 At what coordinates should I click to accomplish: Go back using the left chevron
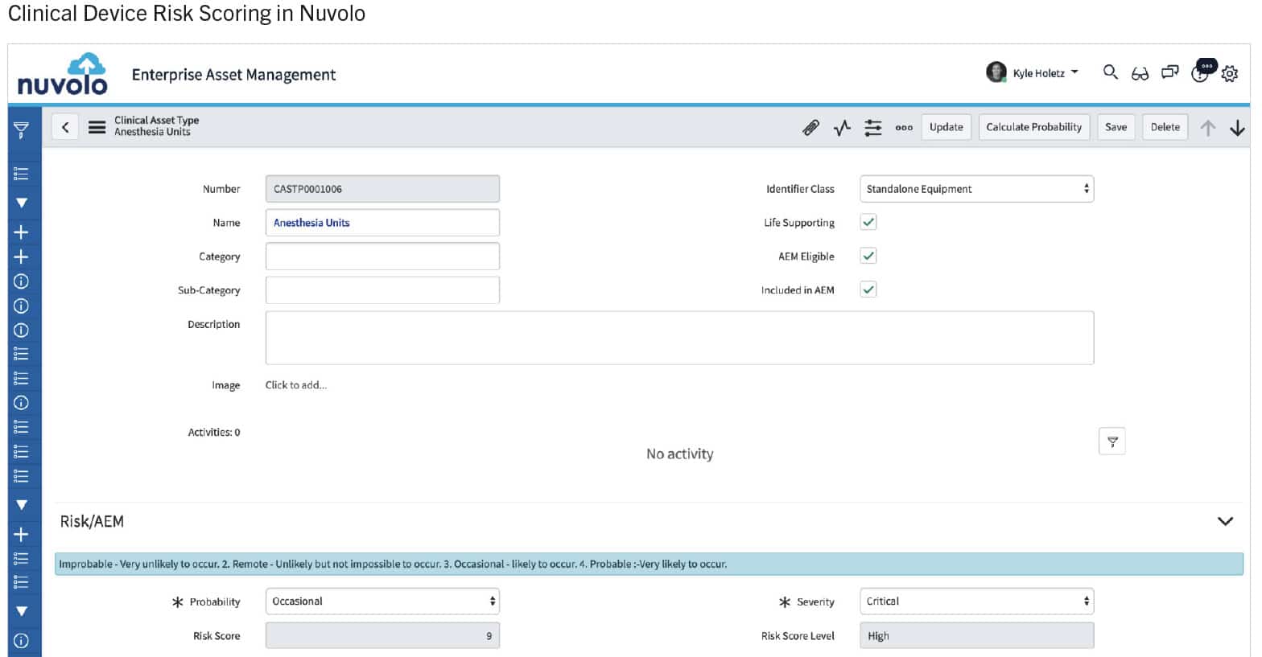65,127
